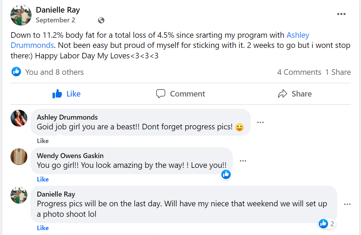Click the Comment button with speech bubble
Viewport: 361px width, 235px height.
pyautogui.click(x=180, y=94)
